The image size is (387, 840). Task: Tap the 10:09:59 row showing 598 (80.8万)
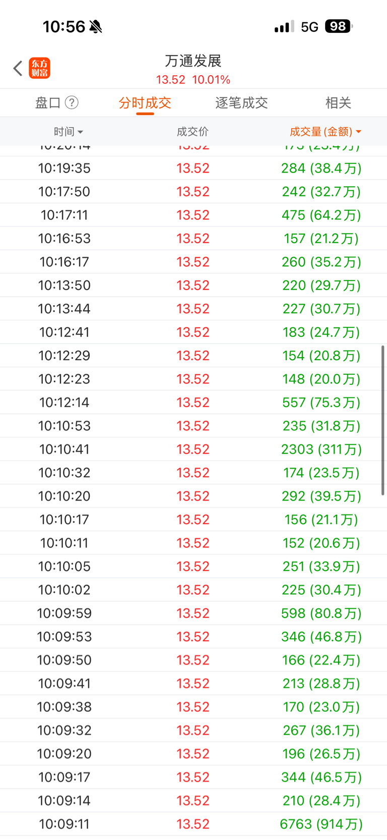point(193,613)
